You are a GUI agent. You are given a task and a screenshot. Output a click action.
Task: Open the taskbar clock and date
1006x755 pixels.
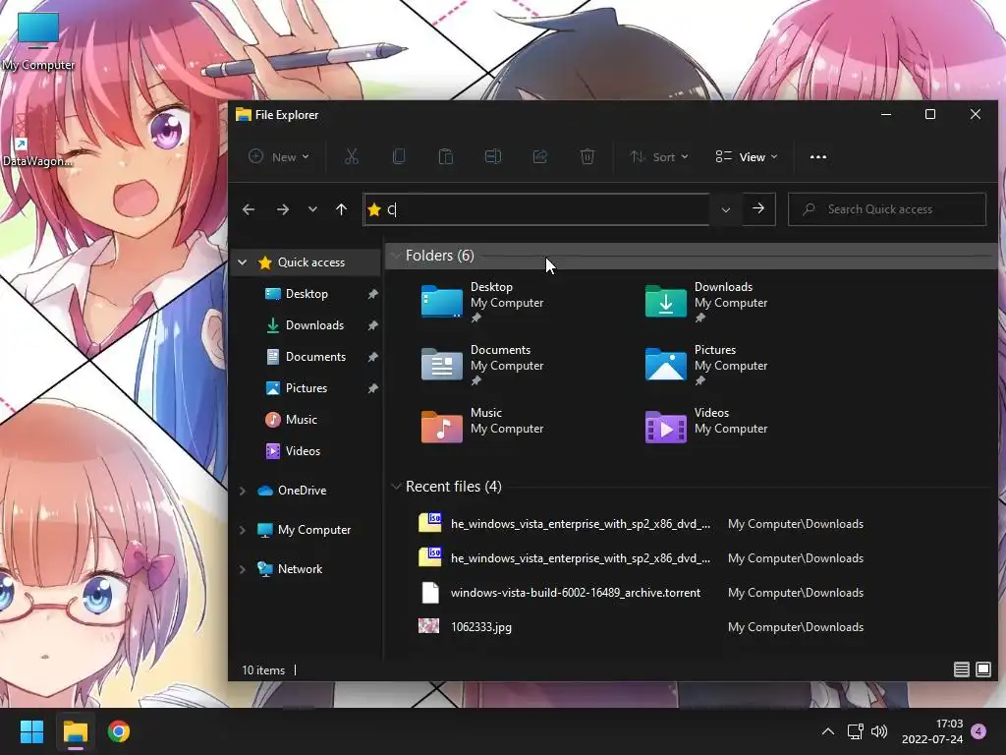(932, 731)
